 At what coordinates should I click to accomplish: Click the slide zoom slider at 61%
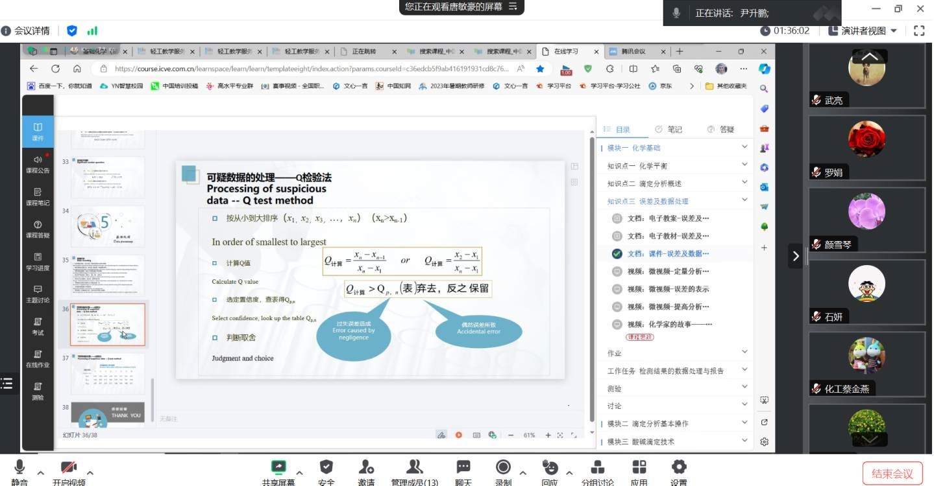coord(529,435)
